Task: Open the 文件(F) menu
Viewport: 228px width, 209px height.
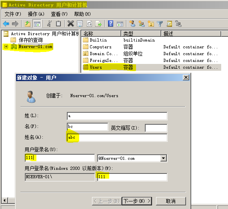Action: click(13, 14)
